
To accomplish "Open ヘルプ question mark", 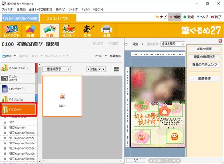I will click(202, 17).
